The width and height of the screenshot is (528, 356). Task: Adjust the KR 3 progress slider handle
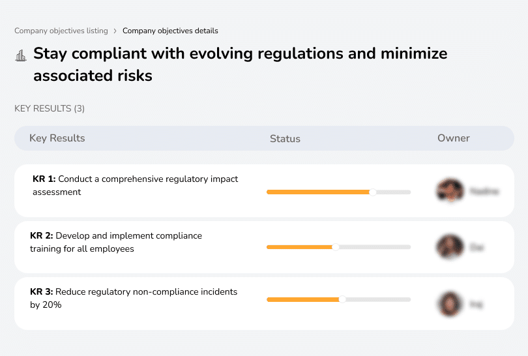342,299
